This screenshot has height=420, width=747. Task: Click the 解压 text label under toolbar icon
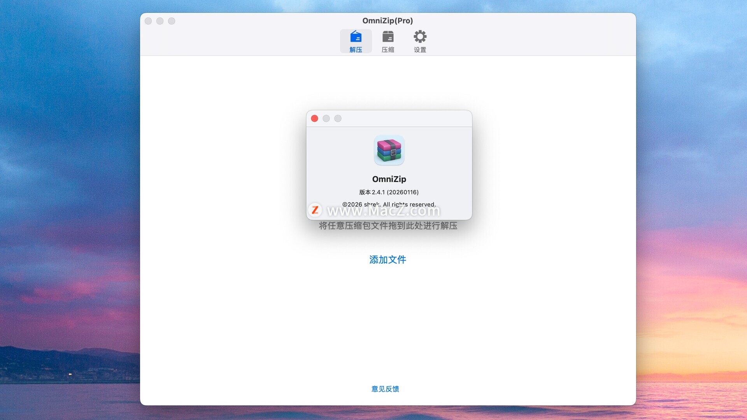[356, 50]
